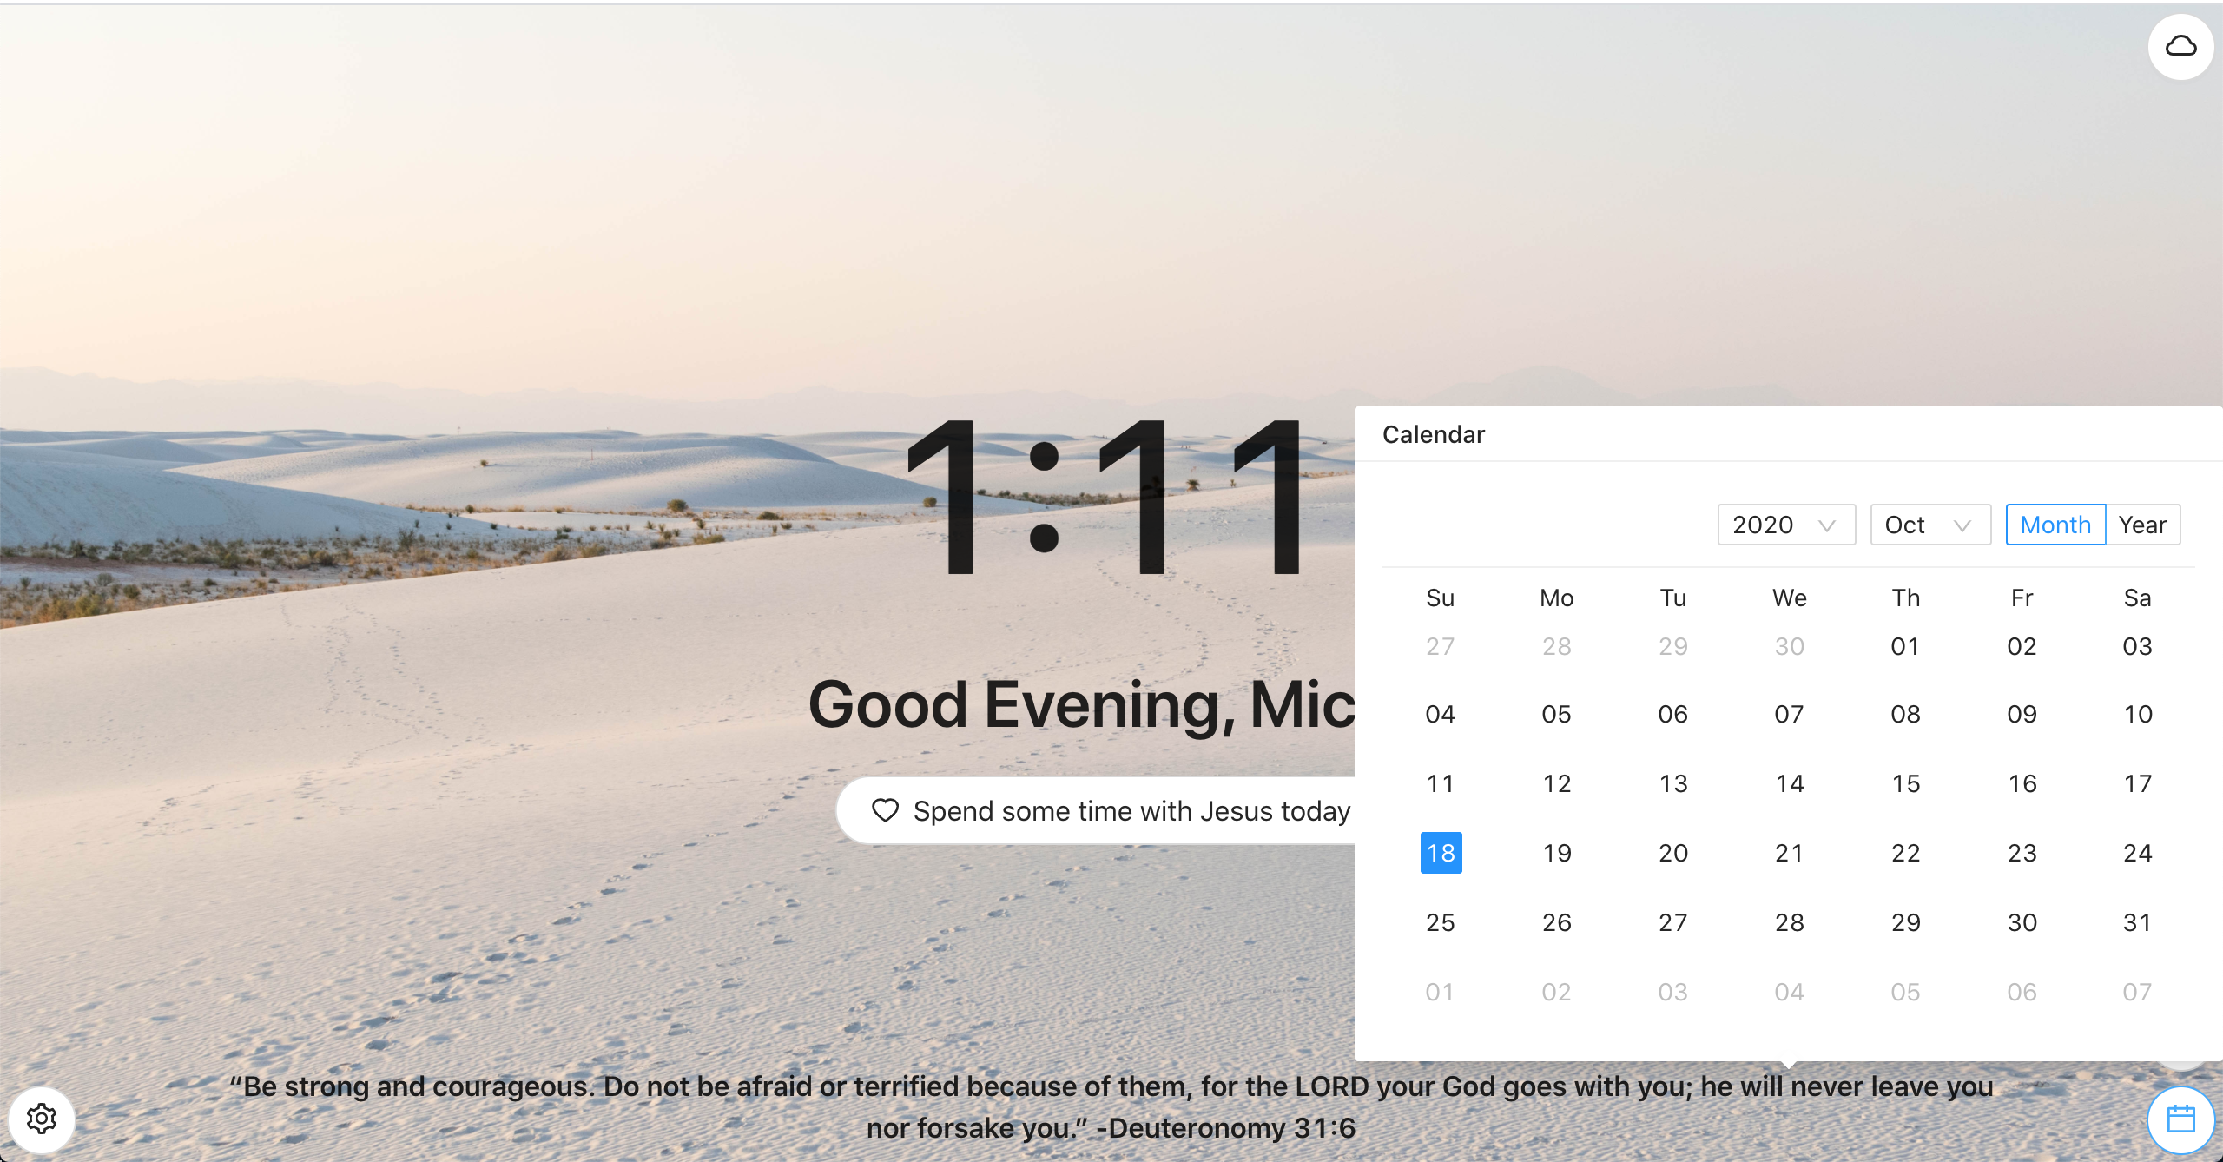Click the chevron arrow beside Oct
This screenshot has height=1162, width=2223.
coord(1962,525)
